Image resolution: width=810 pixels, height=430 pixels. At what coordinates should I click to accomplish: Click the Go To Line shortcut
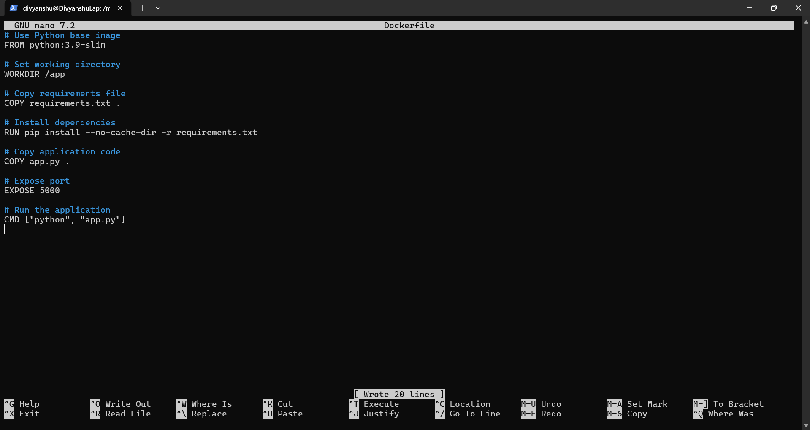[x=474, y=414]
